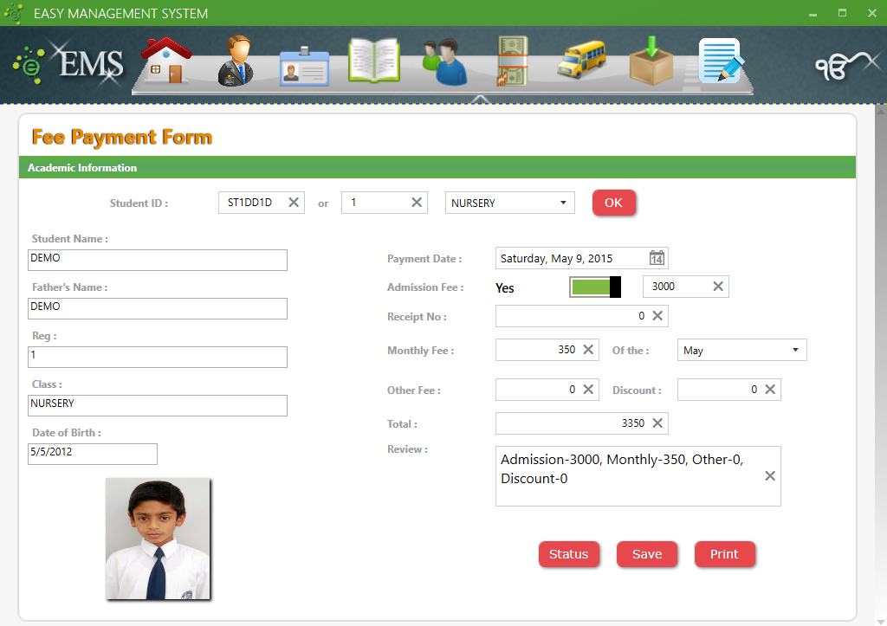The height and width of the screenshot is (626, 887).
Task: Click the staff businessman icon in toolbar
Action: (235, 61)
